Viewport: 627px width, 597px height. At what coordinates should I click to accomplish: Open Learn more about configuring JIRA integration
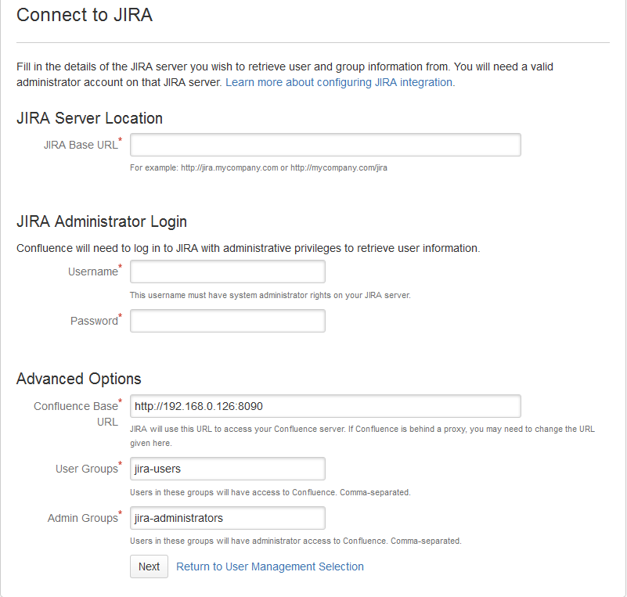341,82
